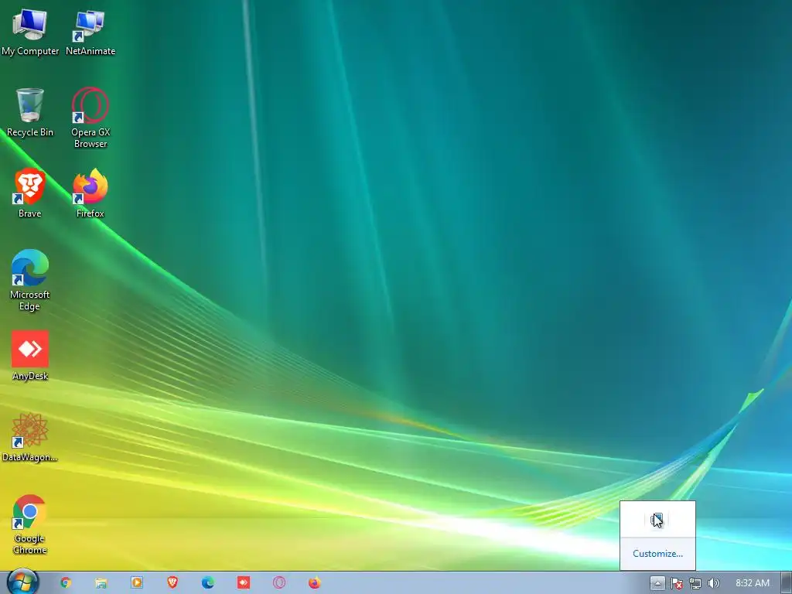This screenshot has height=594, width=792.
Task: Launch Microsoft Edge from the taskbar
Action: click(x=207, y=583)
